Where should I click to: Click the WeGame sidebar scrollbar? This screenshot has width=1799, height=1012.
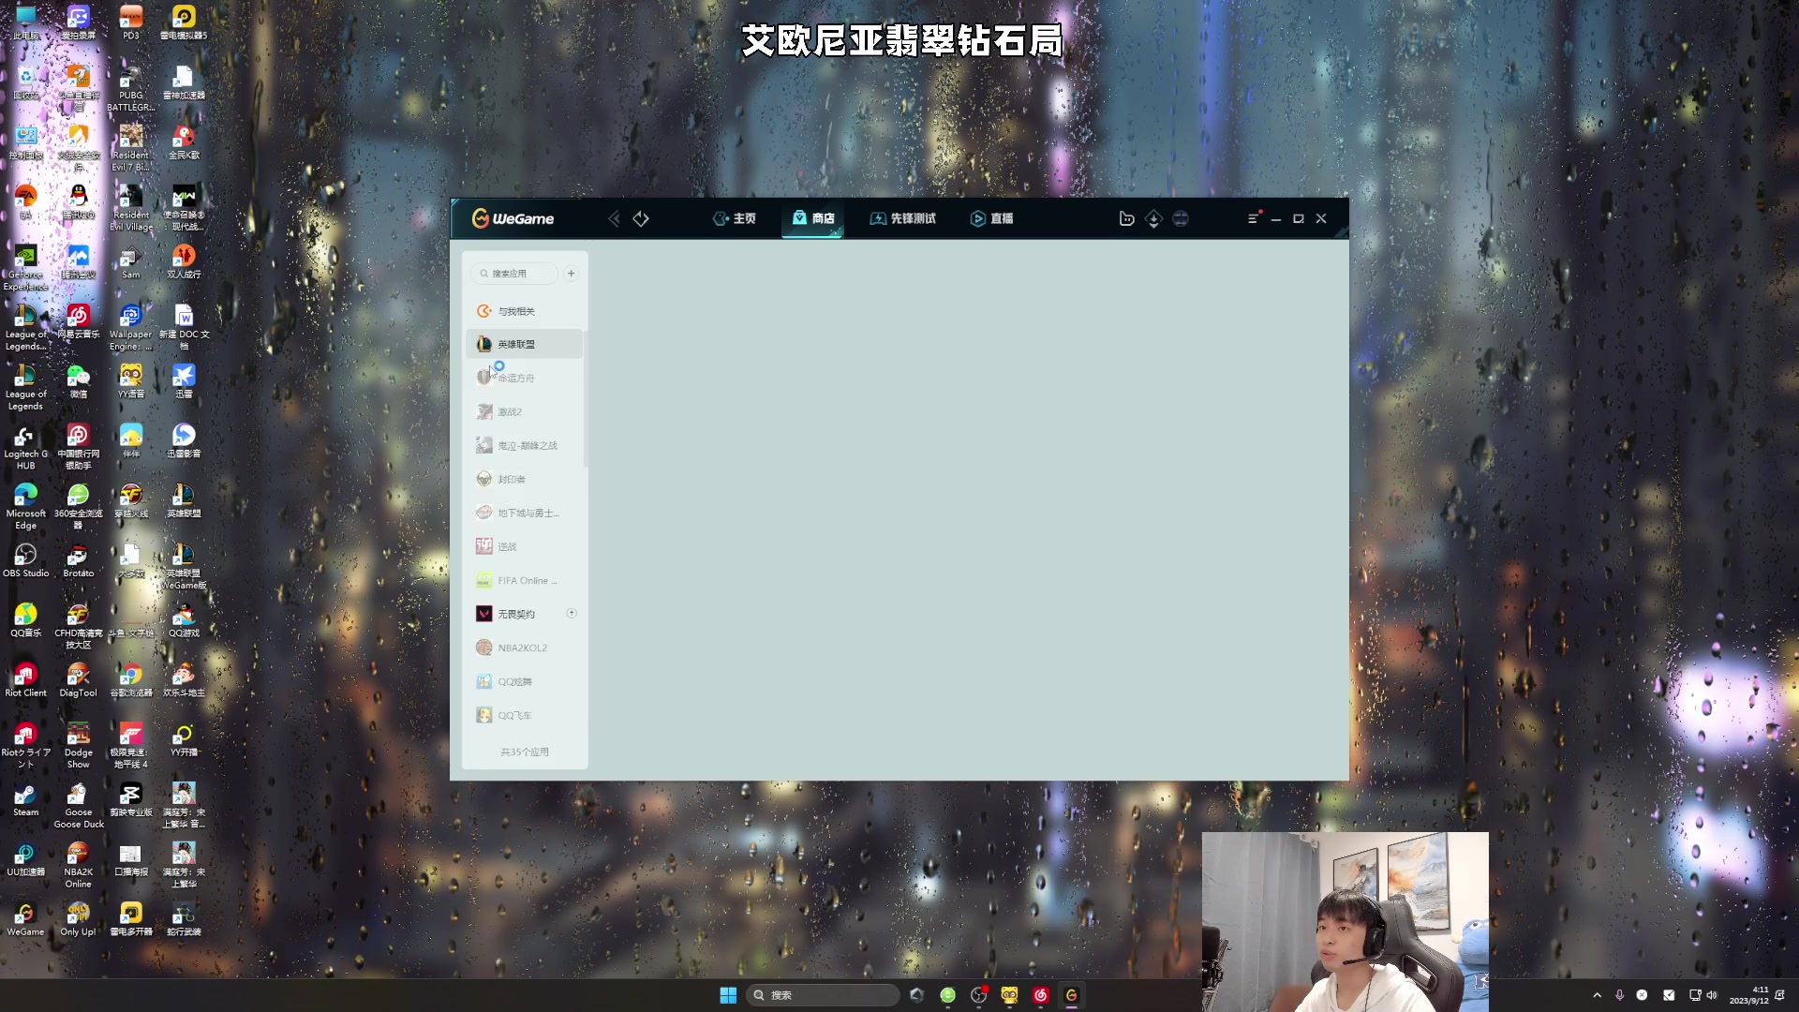tap(586, 398)
